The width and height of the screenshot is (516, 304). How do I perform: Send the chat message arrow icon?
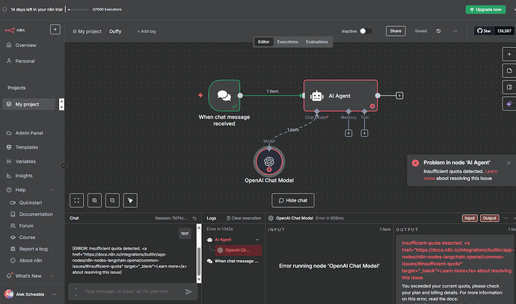[x=188, y=291]
